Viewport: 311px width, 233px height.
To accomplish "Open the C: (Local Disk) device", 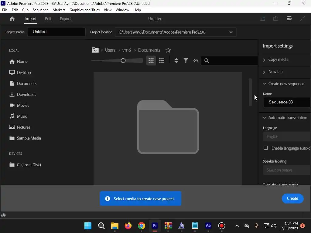I will (25, 165).
